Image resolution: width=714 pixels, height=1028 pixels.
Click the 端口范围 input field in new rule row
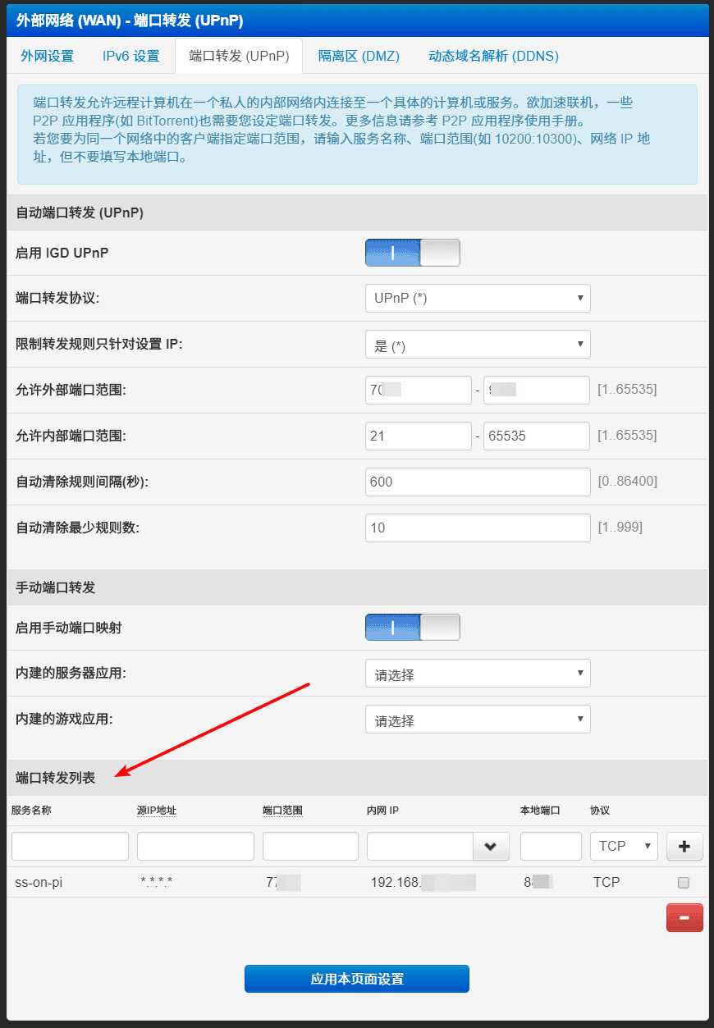pyautogui.click(x=310, y=846)
